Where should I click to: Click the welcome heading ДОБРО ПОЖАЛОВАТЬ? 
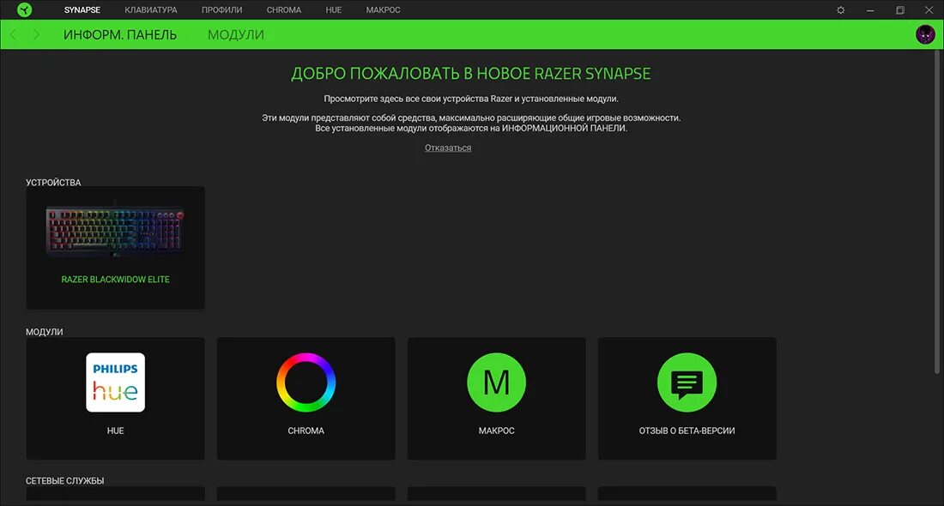click(471, 74)
